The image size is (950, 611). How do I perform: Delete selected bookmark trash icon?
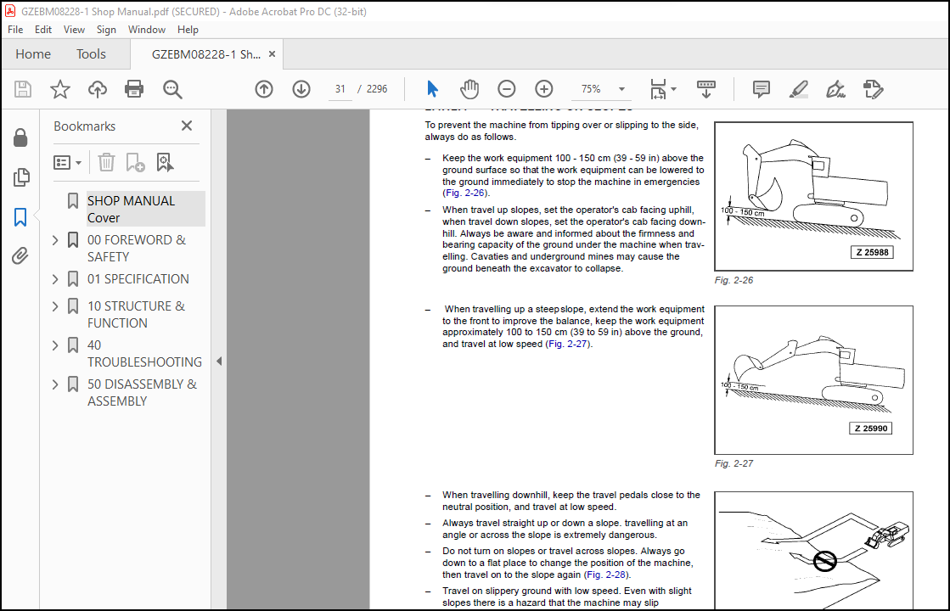(x=106, y=162)
